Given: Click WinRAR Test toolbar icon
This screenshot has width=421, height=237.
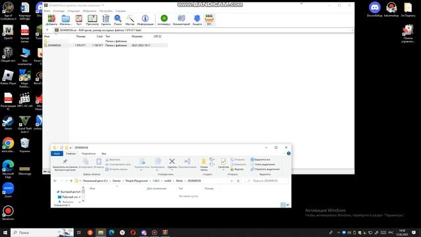Looking at the screenshot, I should [x=79, y=20].
